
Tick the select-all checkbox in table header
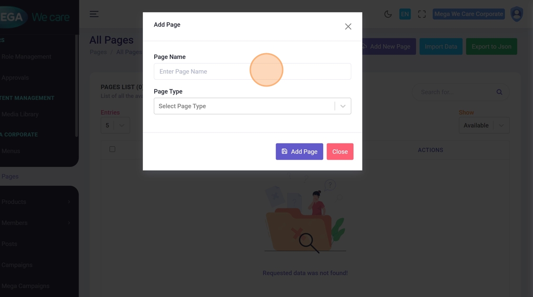(x=112, y=149)
